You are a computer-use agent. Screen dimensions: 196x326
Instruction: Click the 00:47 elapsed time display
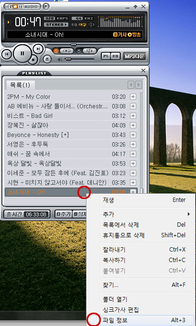(x=28, y=21)
